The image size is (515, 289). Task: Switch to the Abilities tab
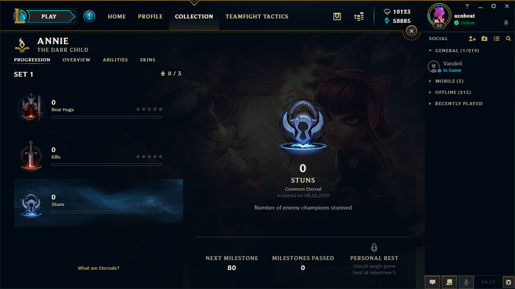[115, 60]
